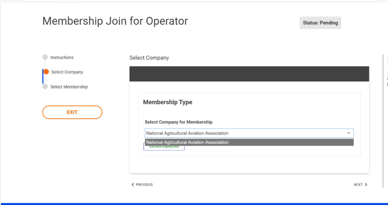The height and width of the screenshot is (205, 388).
Task: Open the Select Company for Membership combo box
Action: pyautogui.click(x=249, y=133)
